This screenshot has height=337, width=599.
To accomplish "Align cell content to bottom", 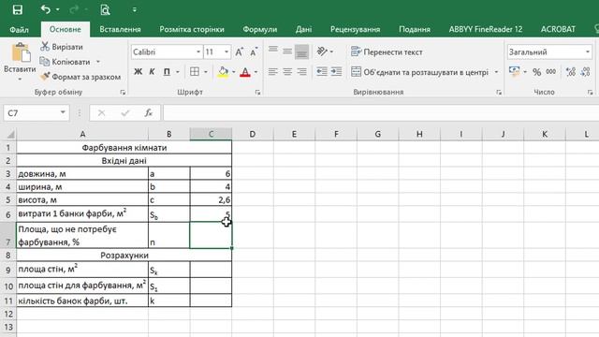I will (301, 51).
